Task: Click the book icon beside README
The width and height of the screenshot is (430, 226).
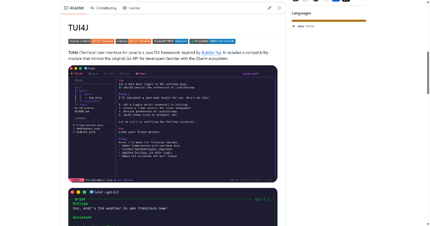Action: tap(66, 8)
